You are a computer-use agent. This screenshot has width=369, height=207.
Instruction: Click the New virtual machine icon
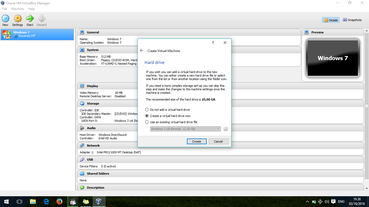coord(5,19)
